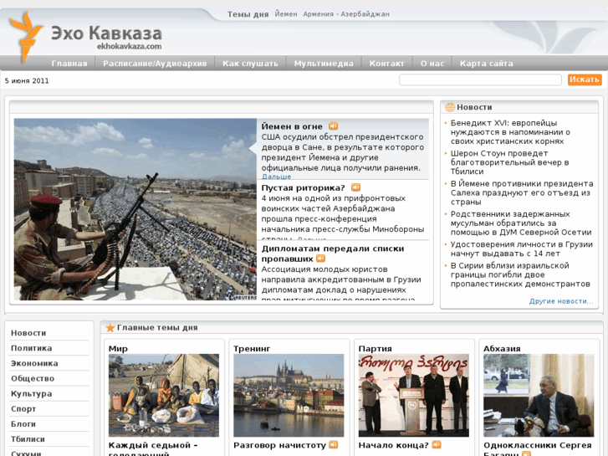Image resolution: width=608 pixels, height=456 pixels.
Task: Open the Контакт page
Action: [386, 64]
